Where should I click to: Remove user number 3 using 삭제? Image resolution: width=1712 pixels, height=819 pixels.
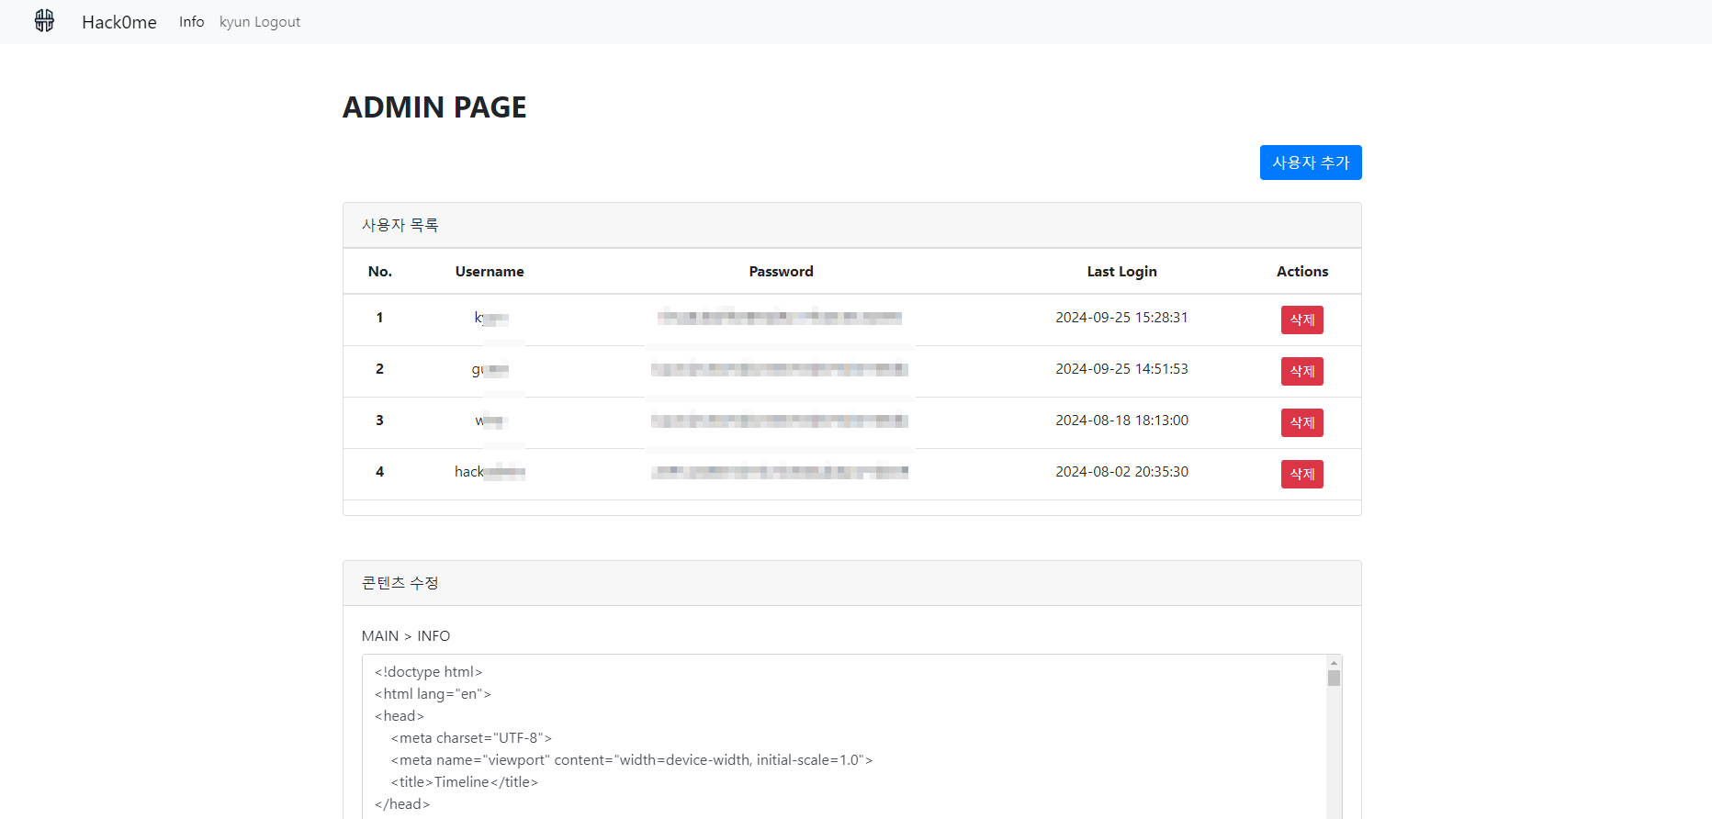1301,422
